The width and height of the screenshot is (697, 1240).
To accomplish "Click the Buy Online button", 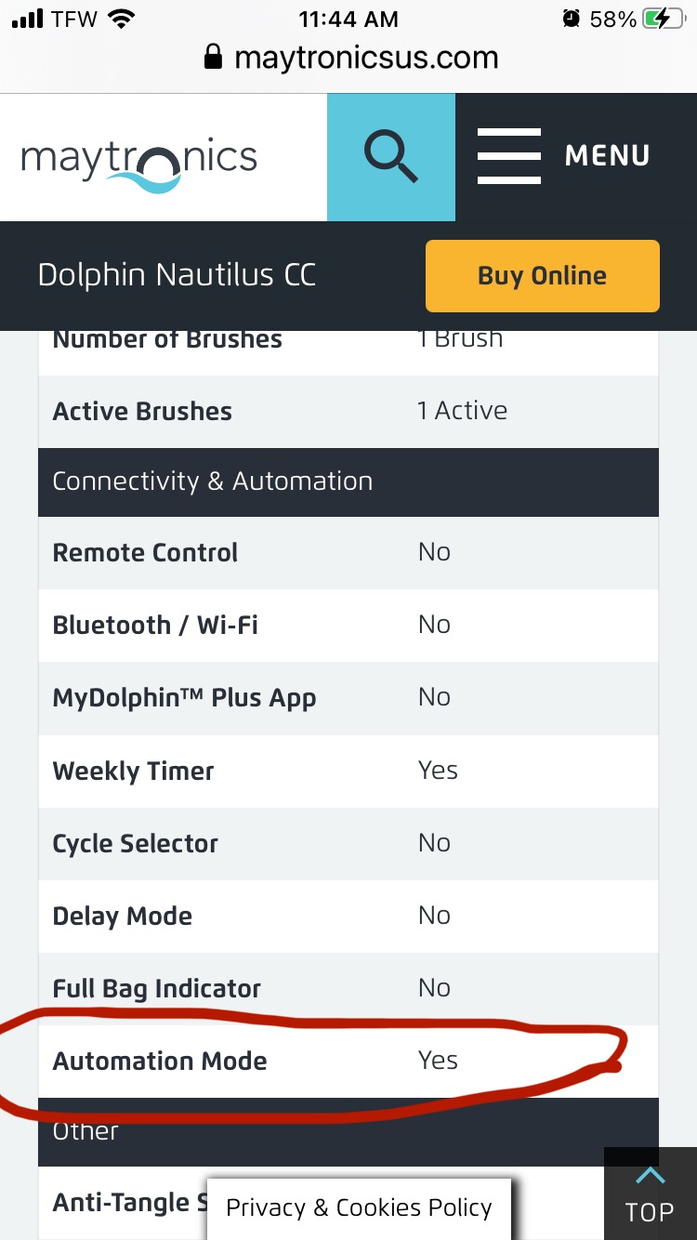I will point(543,276).
